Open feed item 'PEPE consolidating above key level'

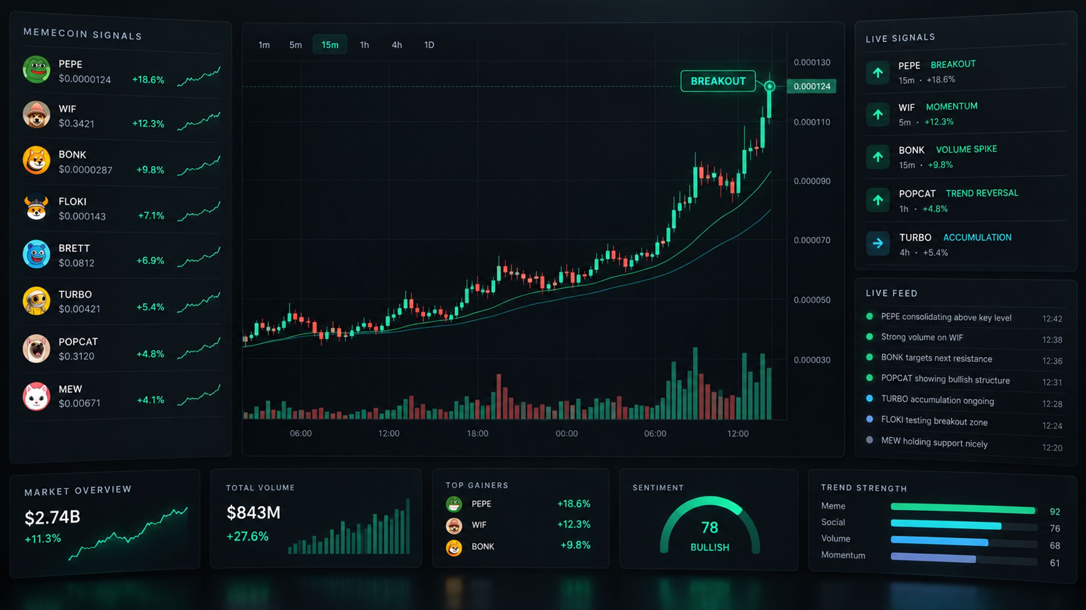point(966,317)
